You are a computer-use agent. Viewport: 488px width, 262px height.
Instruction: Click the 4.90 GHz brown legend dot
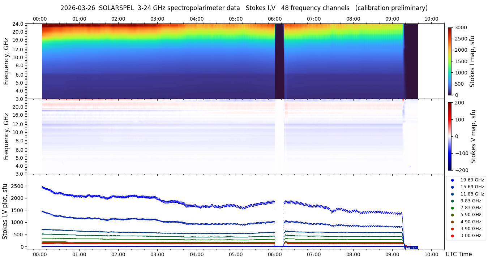[x=452, y=222]
